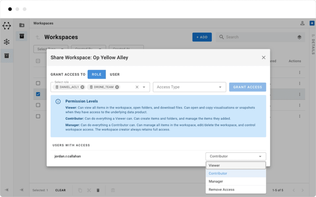Open the Created By filter dropdown

tap(89, 49)
